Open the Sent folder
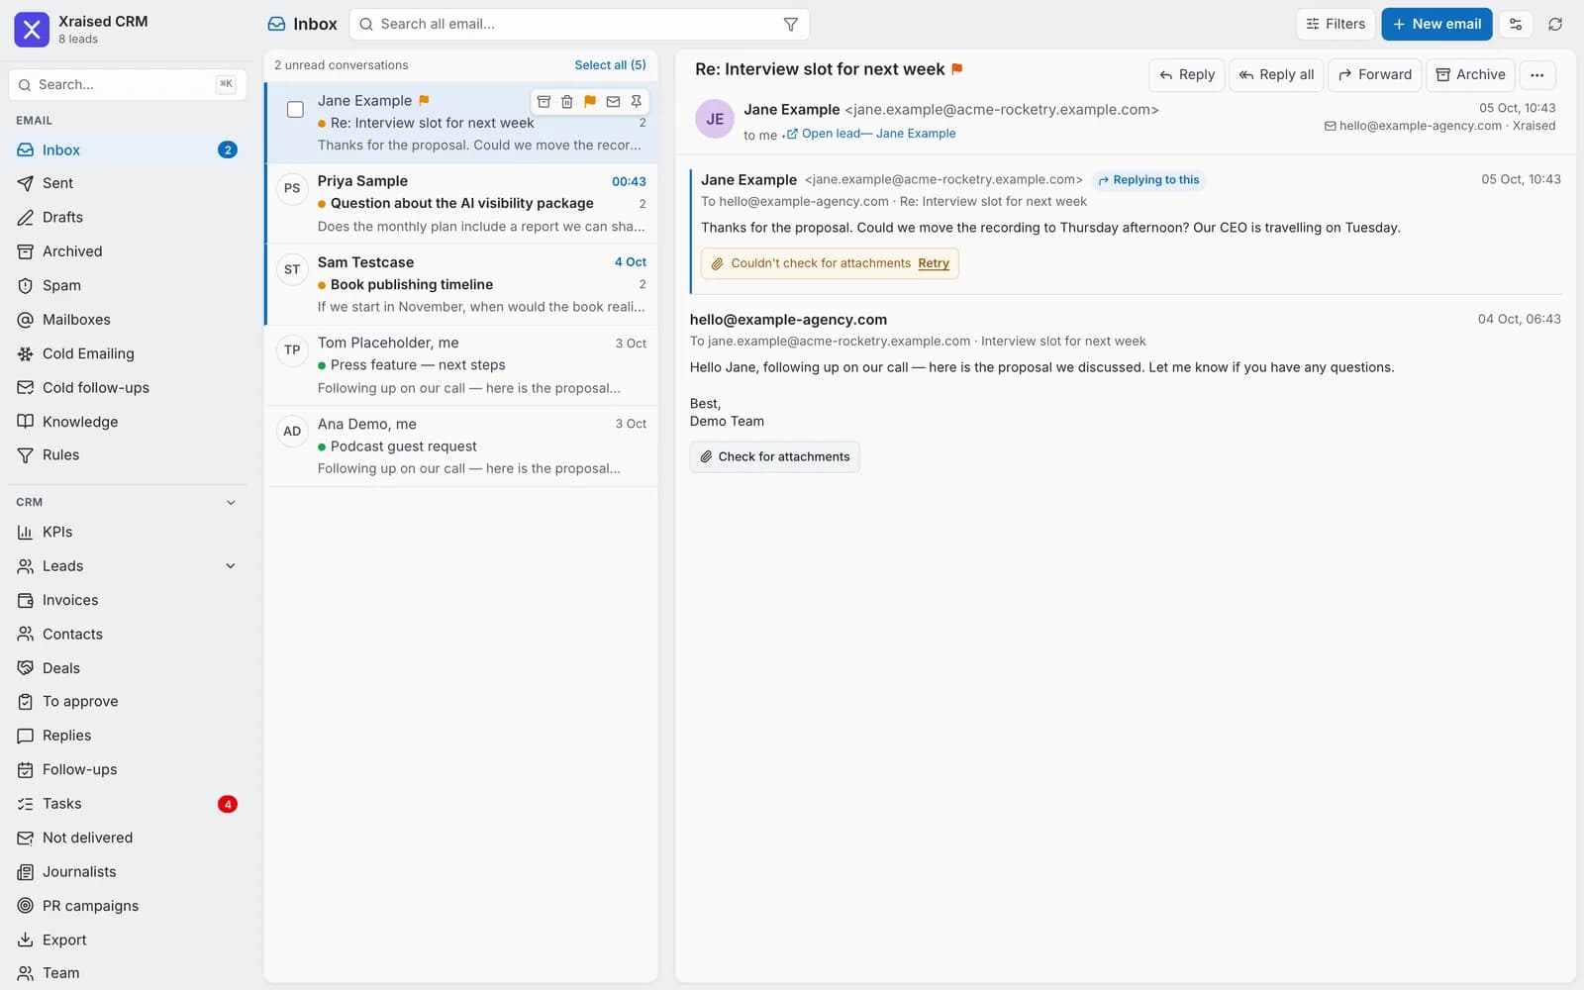The width and height of the screenshot is (1584, 990). (x=127, y=183)
